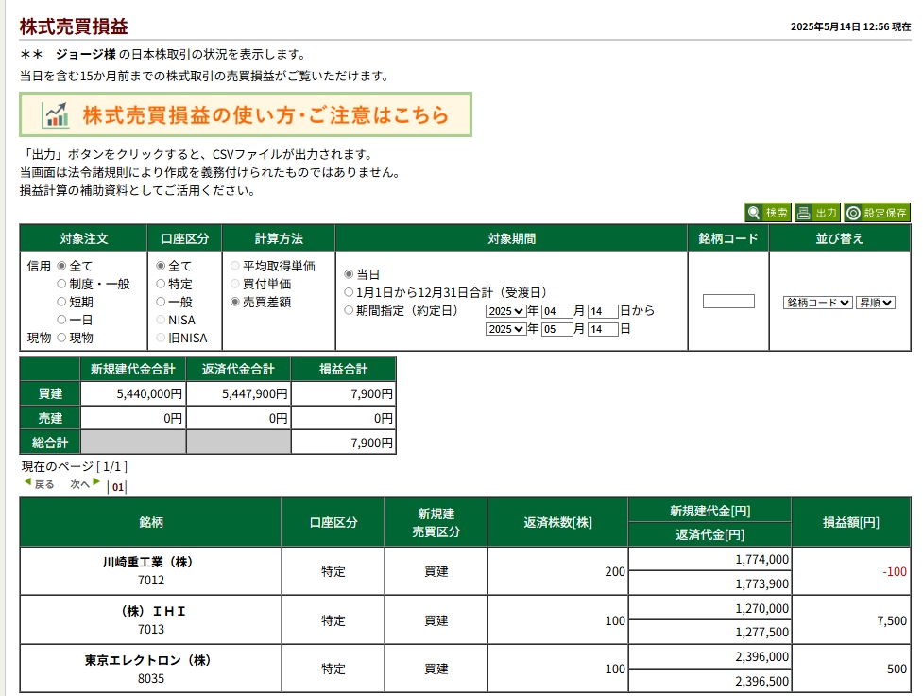Image resolution: width=923 pixels, height=696 pixels.
Task: Click the 出力 CSV output button
Action: [x=817, y=213]
